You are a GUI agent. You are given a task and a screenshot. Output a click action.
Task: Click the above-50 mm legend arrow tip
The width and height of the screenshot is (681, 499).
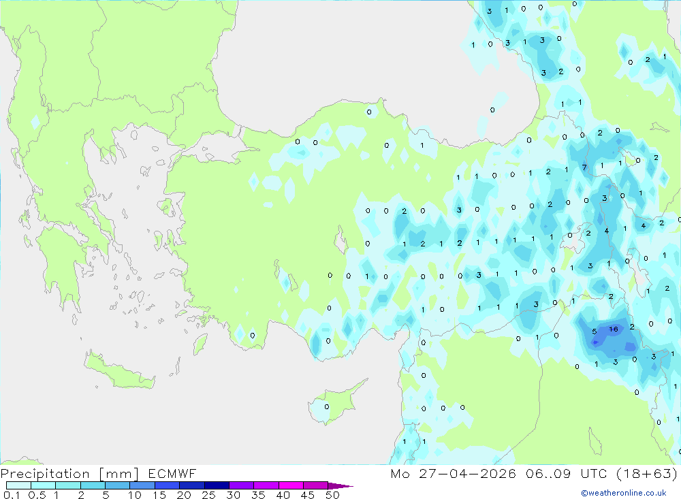(x=341, y=486)
